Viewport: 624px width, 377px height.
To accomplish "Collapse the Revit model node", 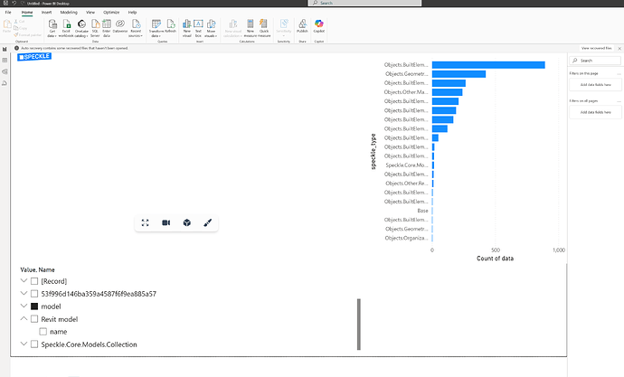I will [x=24, y=318].
